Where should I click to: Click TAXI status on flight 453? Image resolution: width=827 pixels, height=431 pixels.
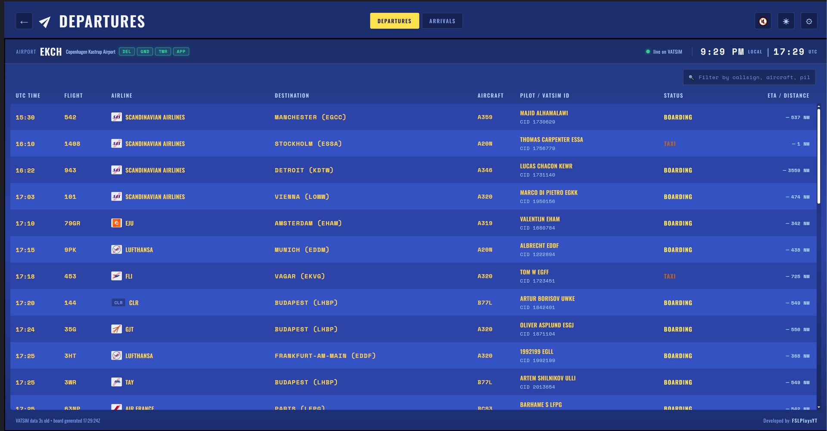pyautogui.click(x=669, y=276)
